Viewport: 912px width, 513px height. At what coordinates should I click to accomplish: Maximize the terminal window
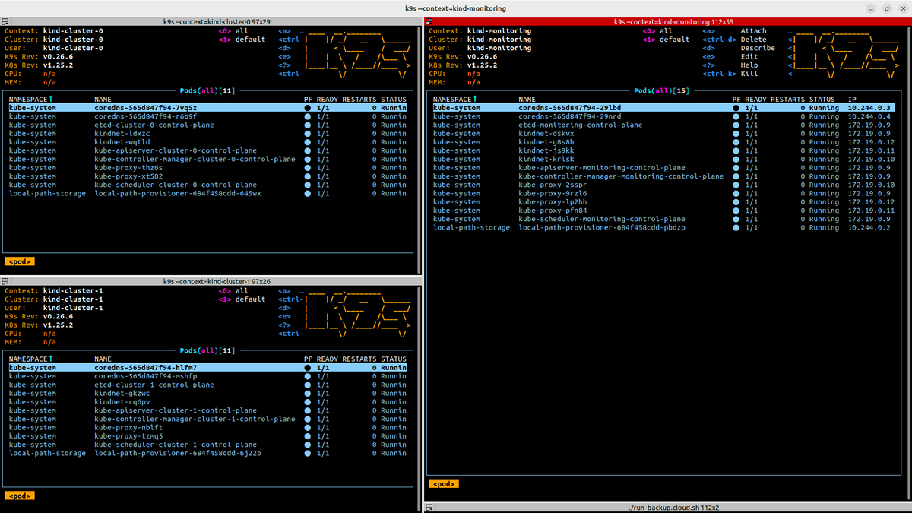[885, 8]
